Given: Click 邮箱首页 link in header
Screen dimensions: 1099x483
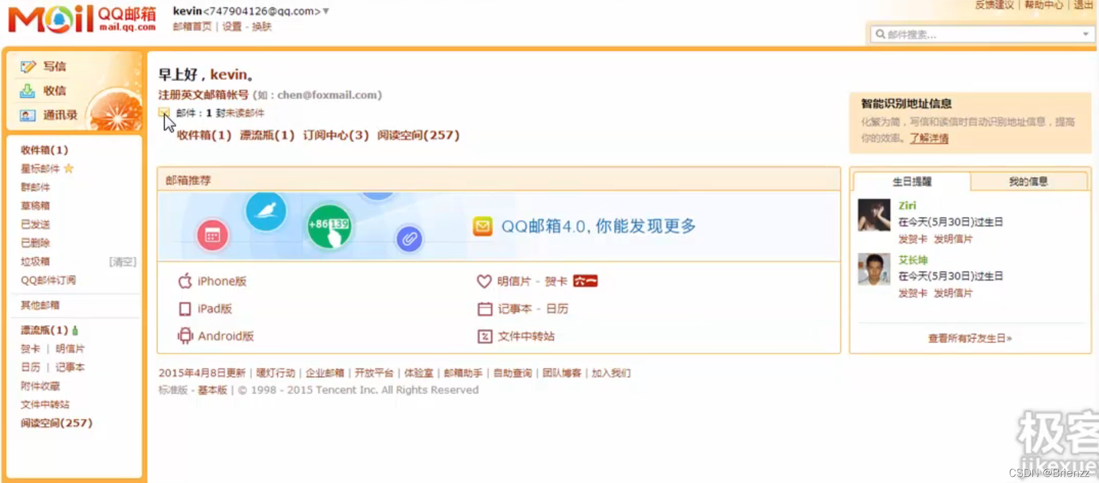Looking at the screenshot, I should [192, 27].
